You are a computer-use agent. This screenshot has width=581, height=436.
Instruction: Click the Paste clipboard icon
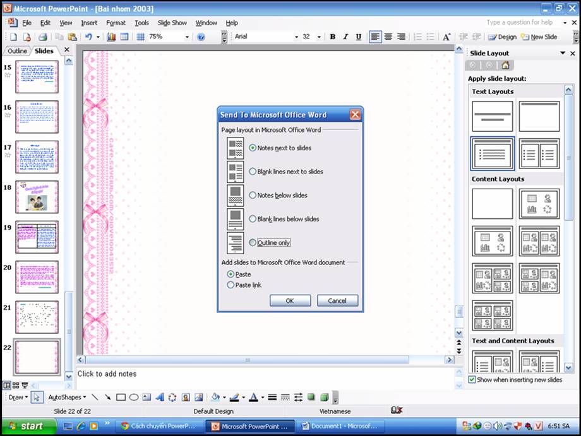pos(73,37)
